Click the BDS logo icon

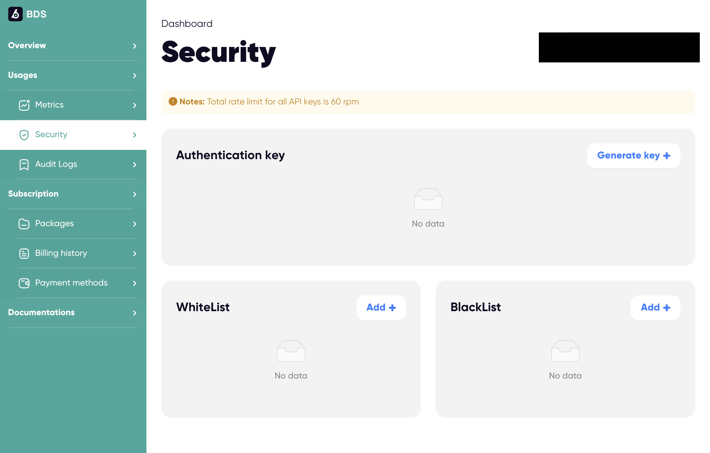[15, 14]
